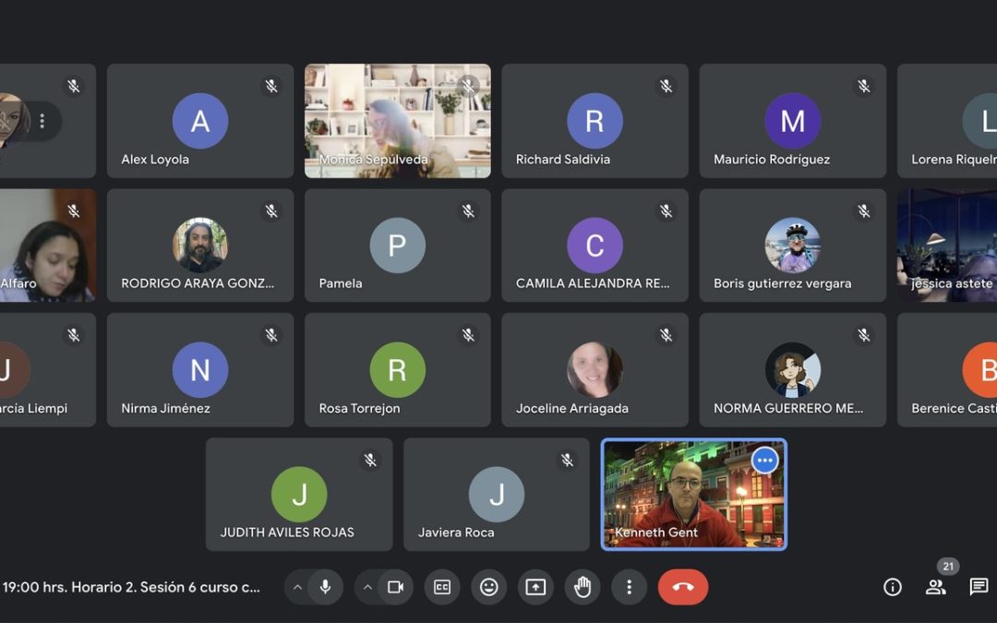The image size is (997, 623).
Task: Click muted mic icon on Pamela tile
Action: point(469,210)
